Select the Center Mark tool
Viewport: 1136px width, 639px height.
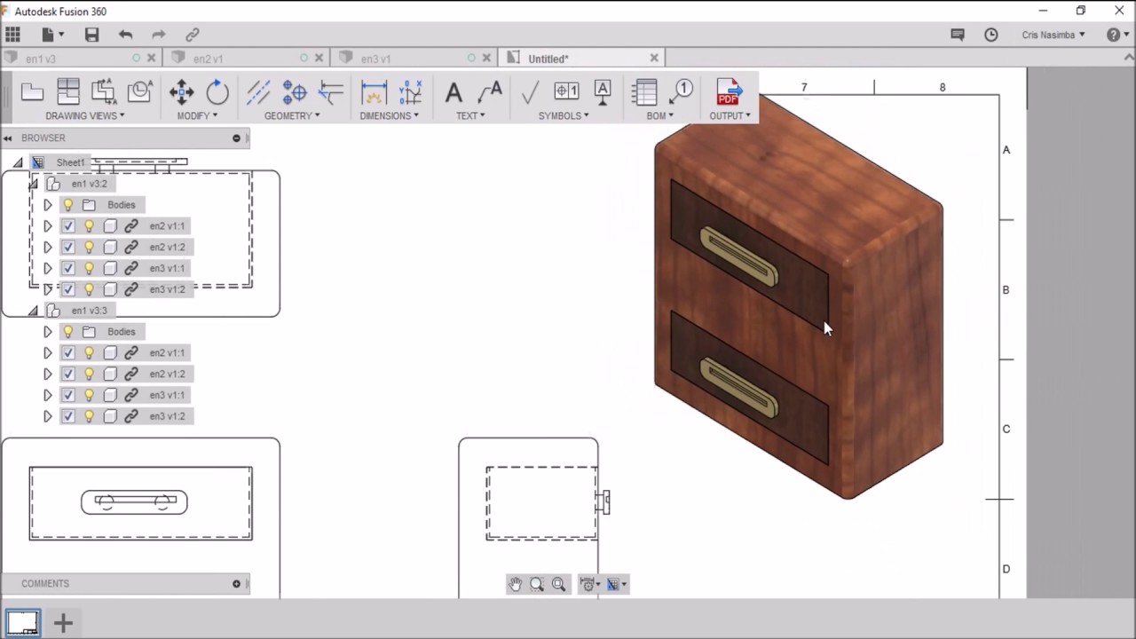pos(294,91)
